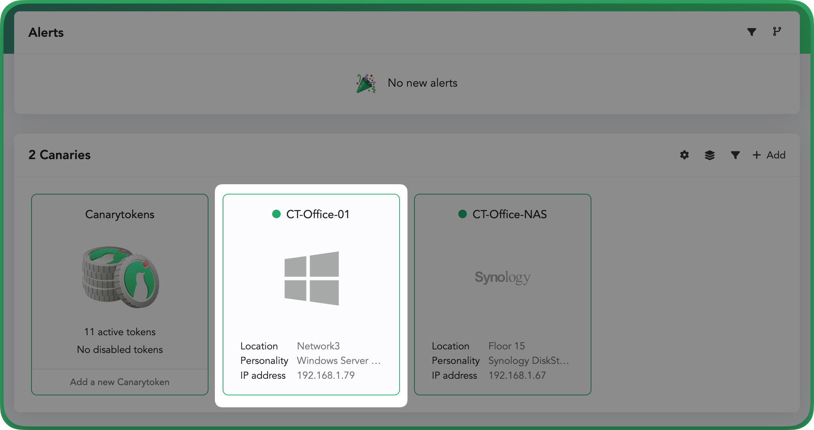Click the Add a new Canarytoken link
The width and height of the screenshot is (814, 430).
point(120,382)
